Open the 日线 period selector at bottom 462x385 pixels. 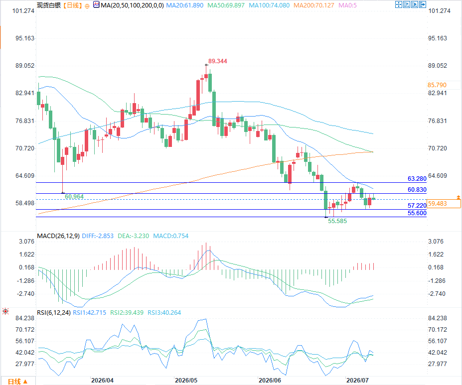click(17, 381)
